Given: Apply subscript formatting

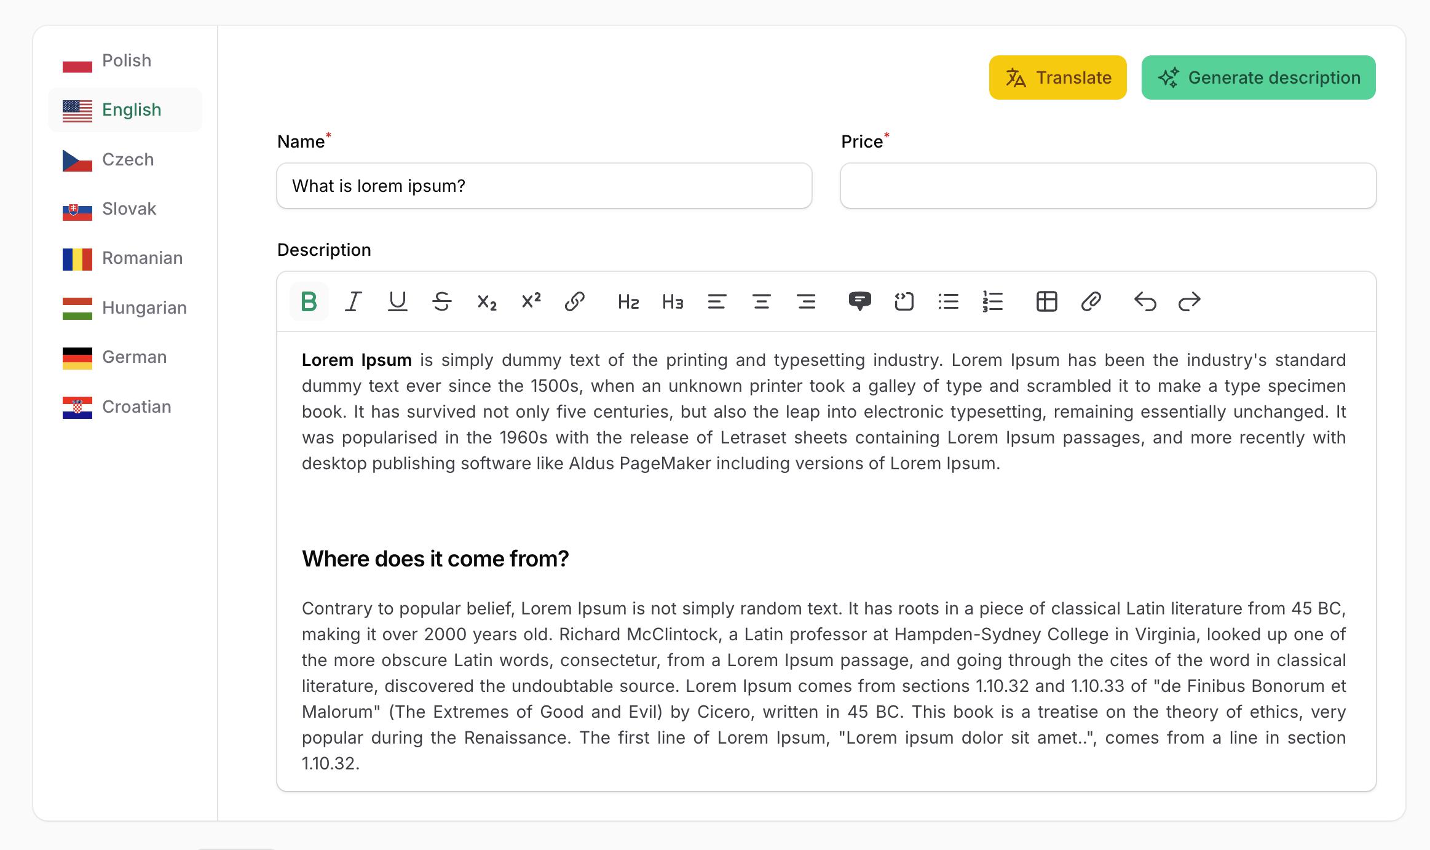Looking at the screenshot, I should (x=486, y=301).
